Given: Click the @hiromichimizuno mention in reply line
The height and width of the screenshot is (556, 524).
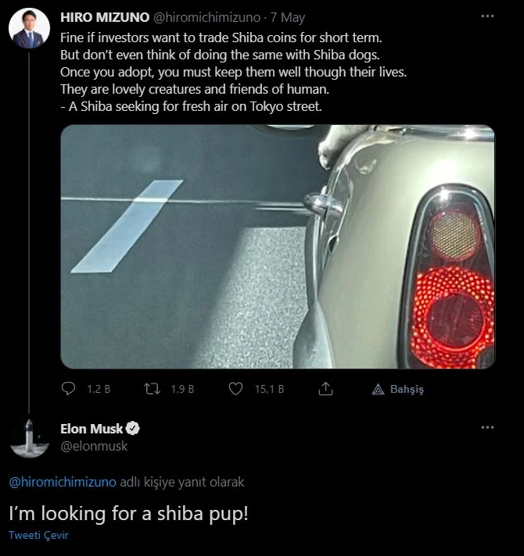Looking at the screenshot, I should [x=63, y=482].
